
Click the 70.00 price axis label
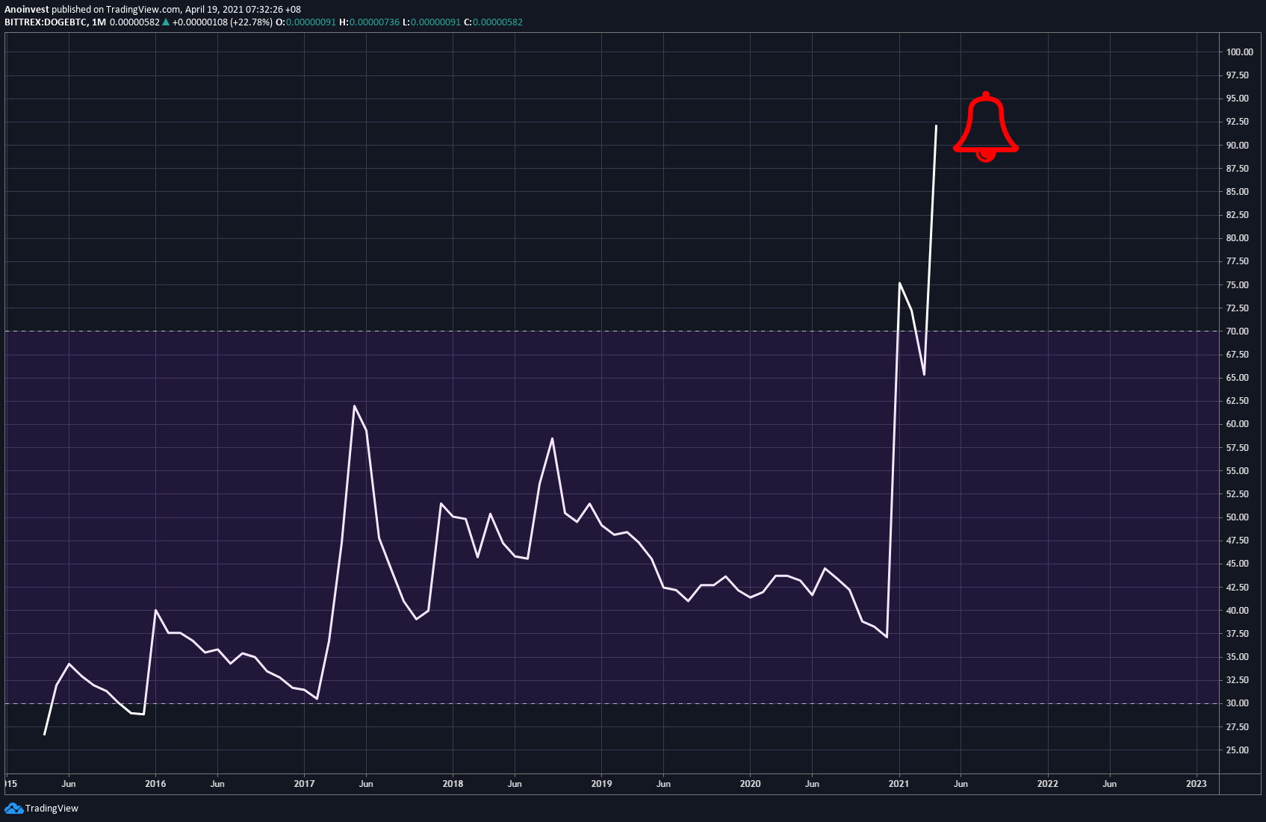[1237, 331]
